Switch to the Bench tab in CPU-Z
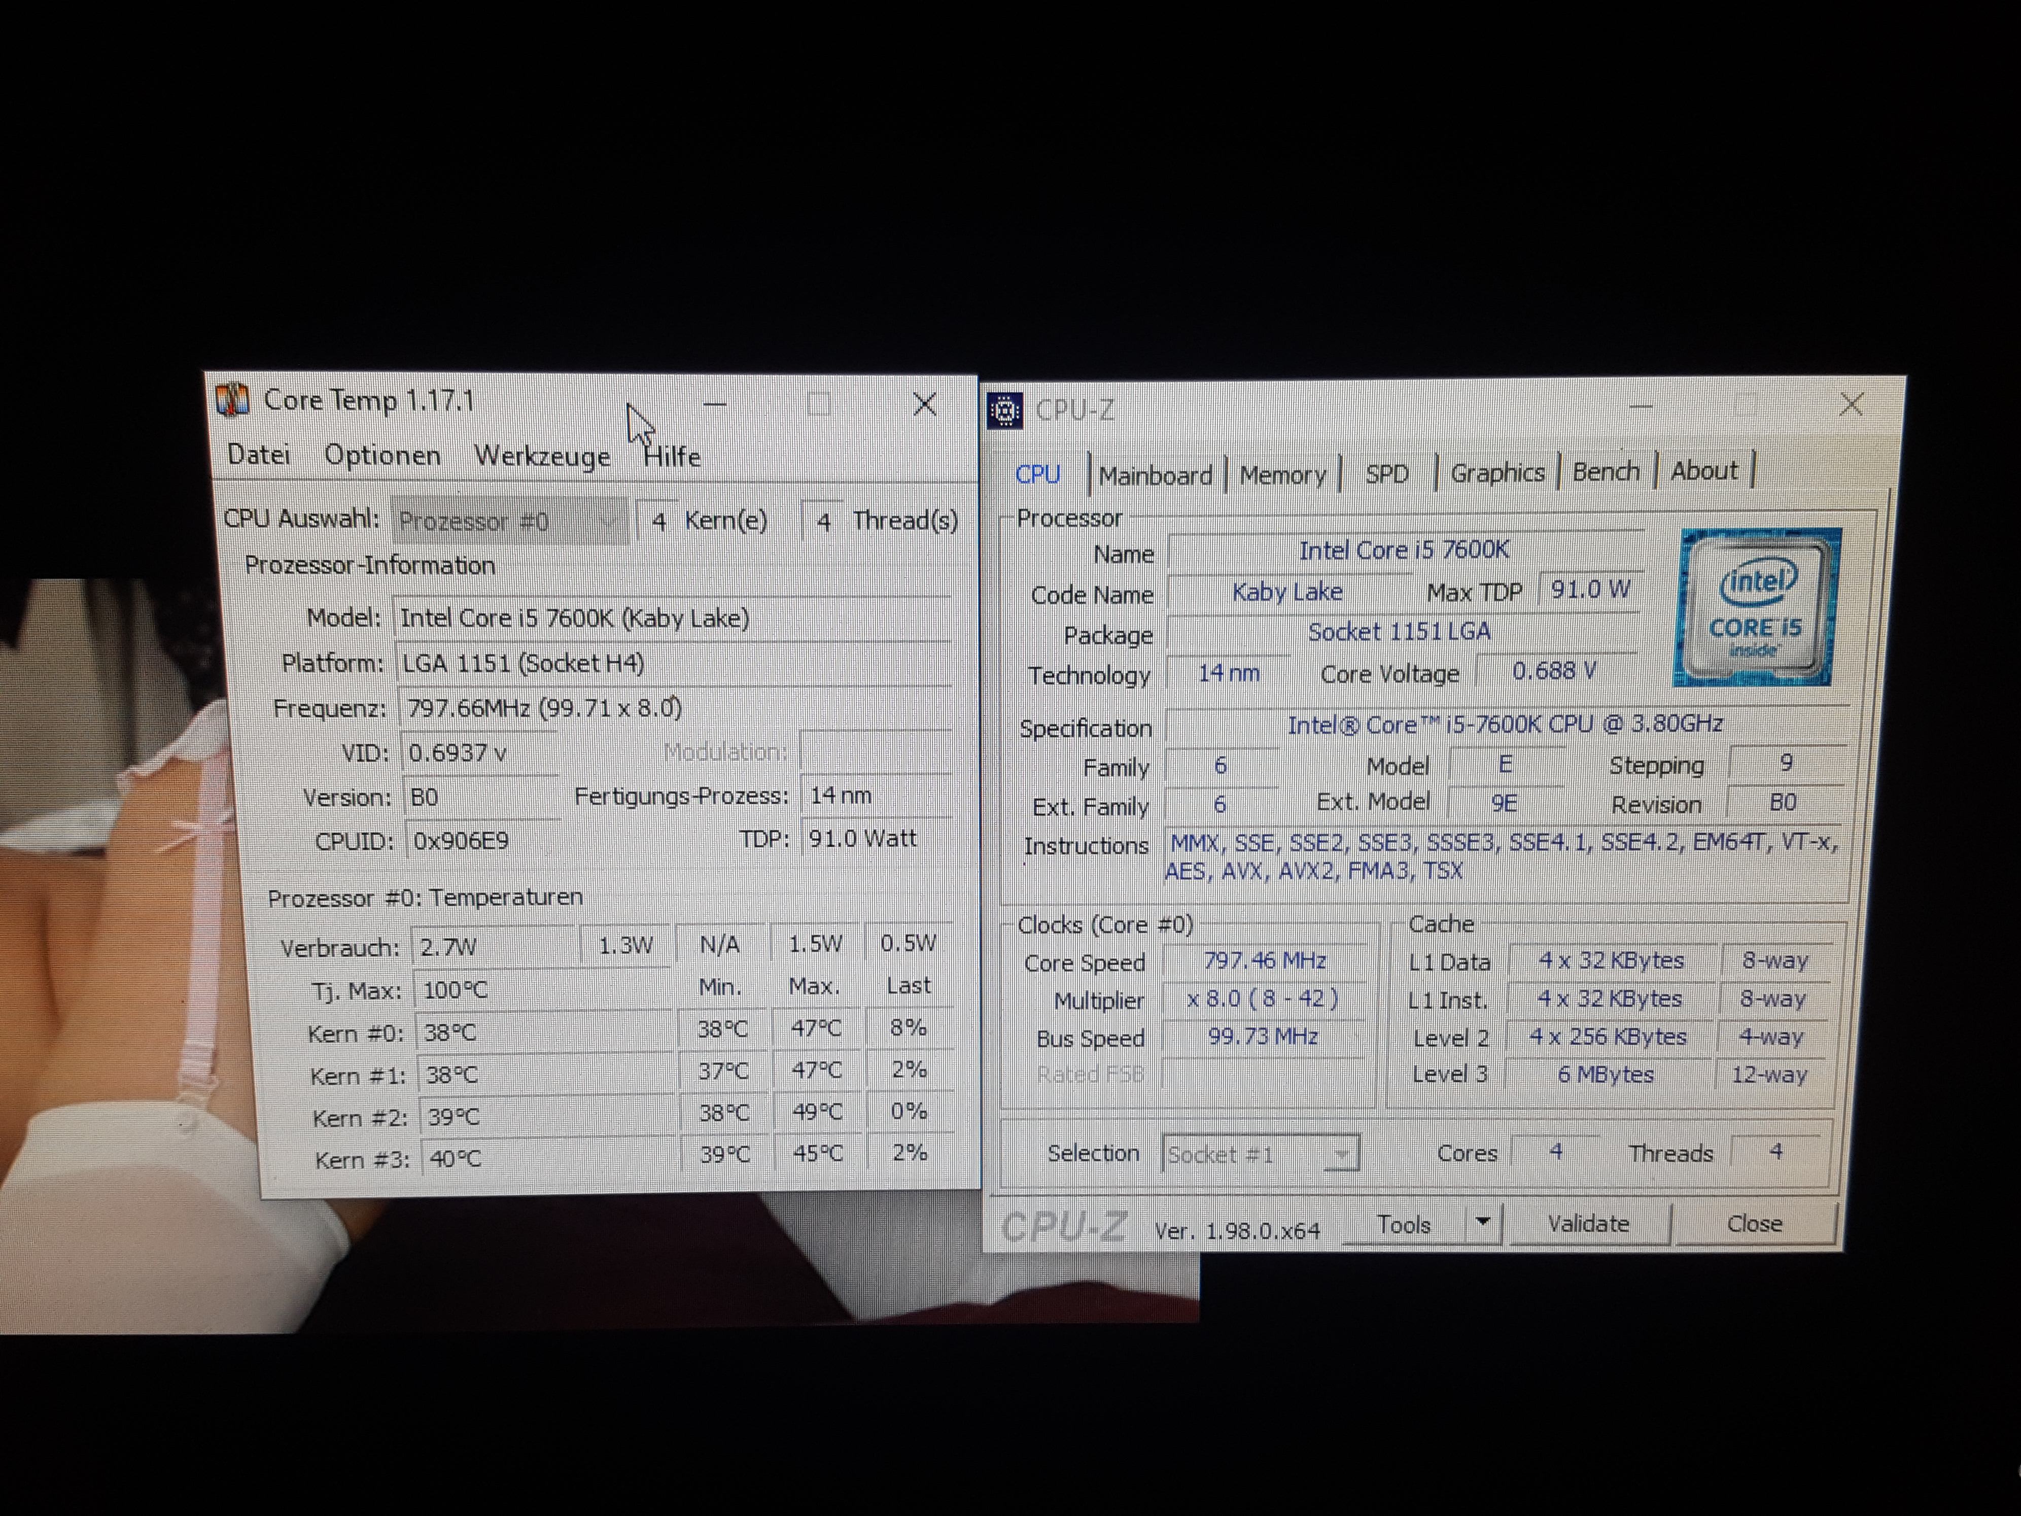The height and width of the screenshot is (1516, 2021). (x=1606, y=472)
